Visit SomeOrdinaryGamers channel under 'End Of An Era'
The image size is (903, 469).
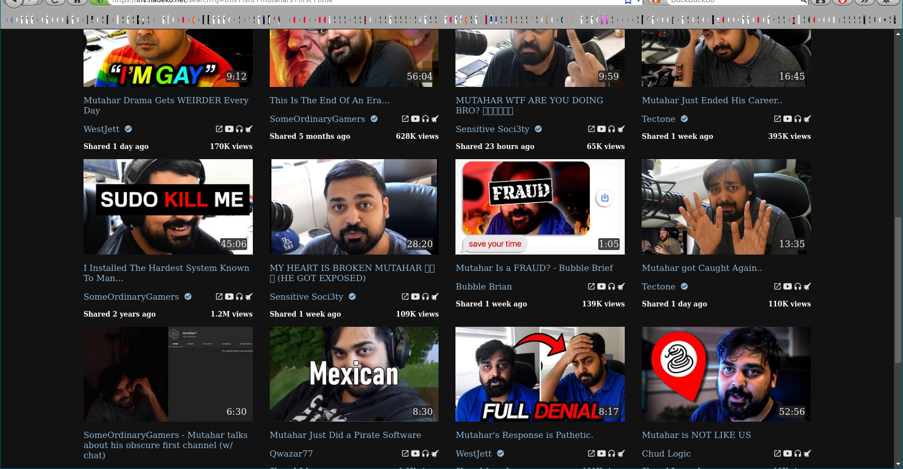(x=317, y=119)
